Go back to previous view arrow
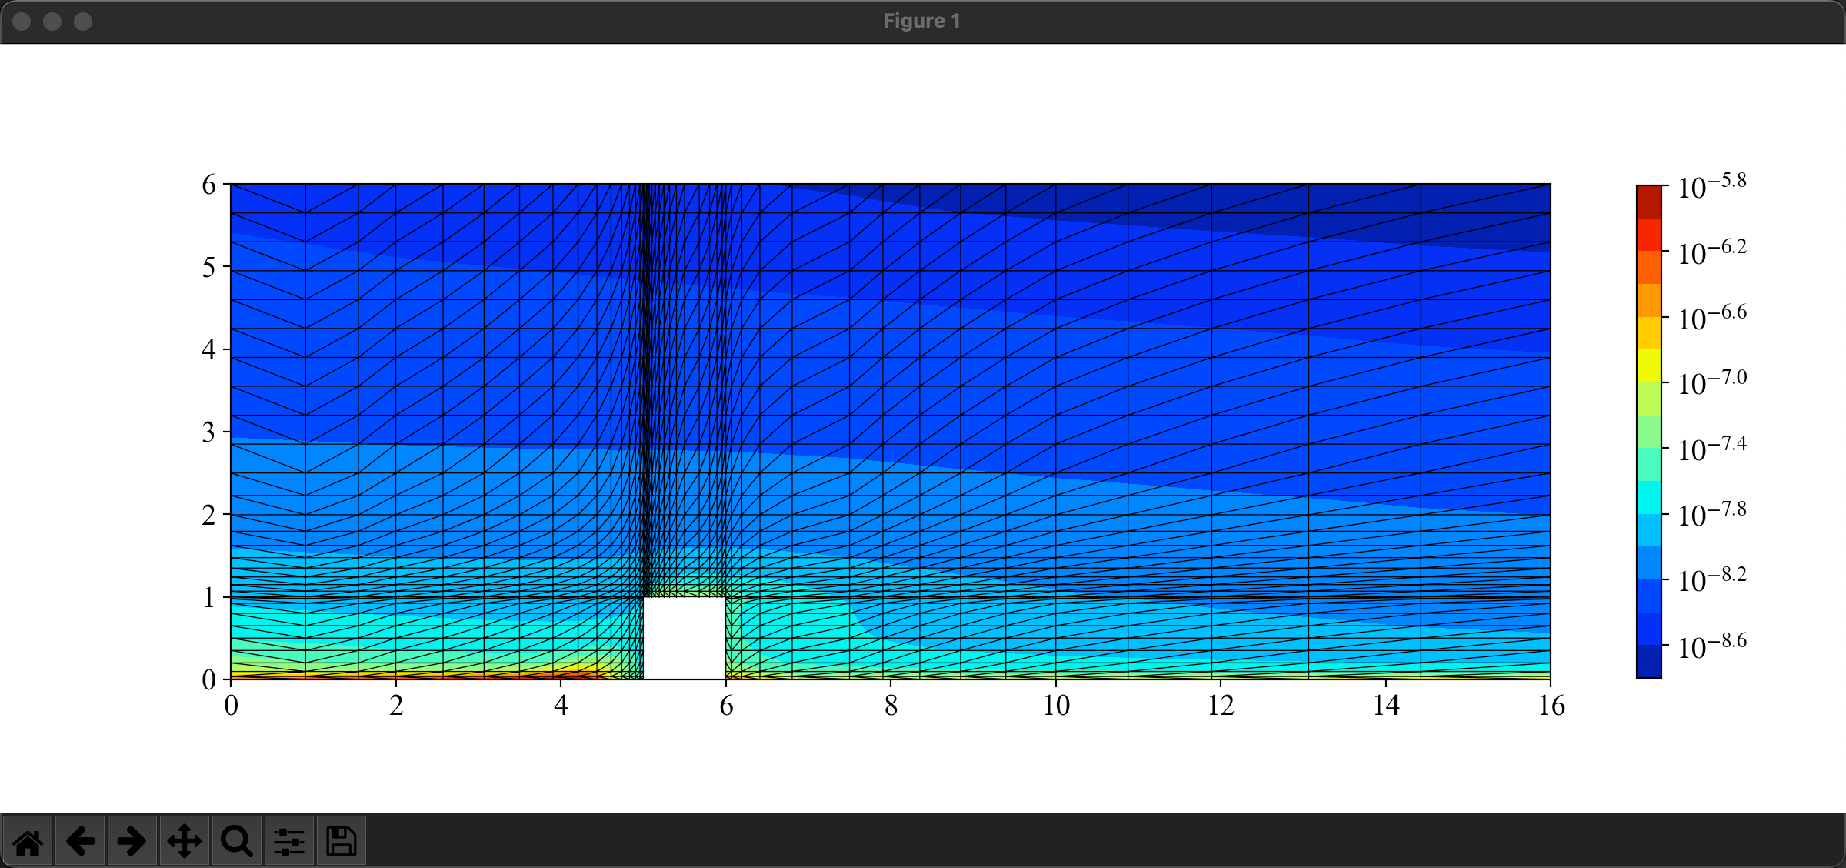1846x868 pixels. pos(80,841)
